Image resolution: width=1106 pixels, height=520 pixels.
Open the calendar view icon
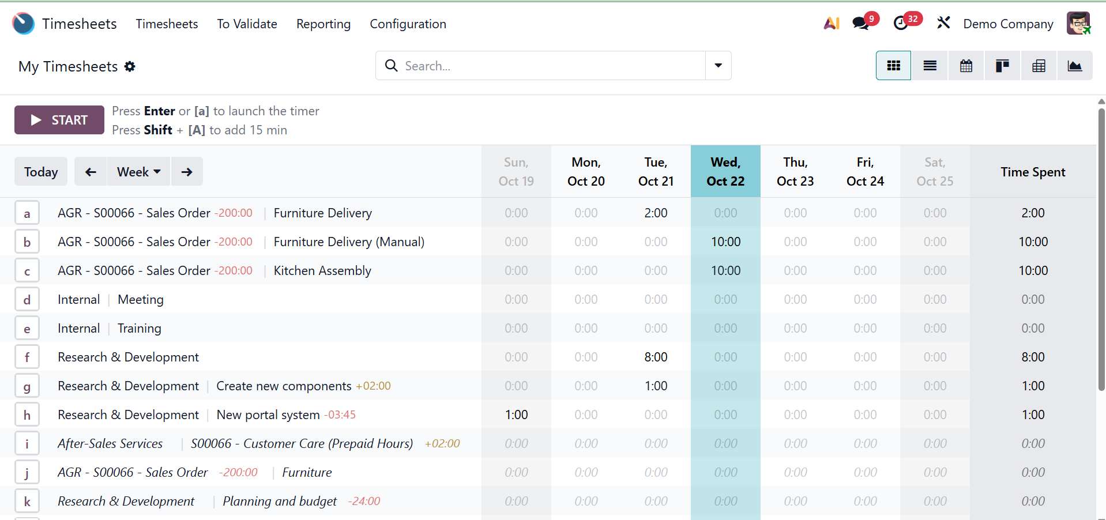pyautogui.click(x=966, y=66)
